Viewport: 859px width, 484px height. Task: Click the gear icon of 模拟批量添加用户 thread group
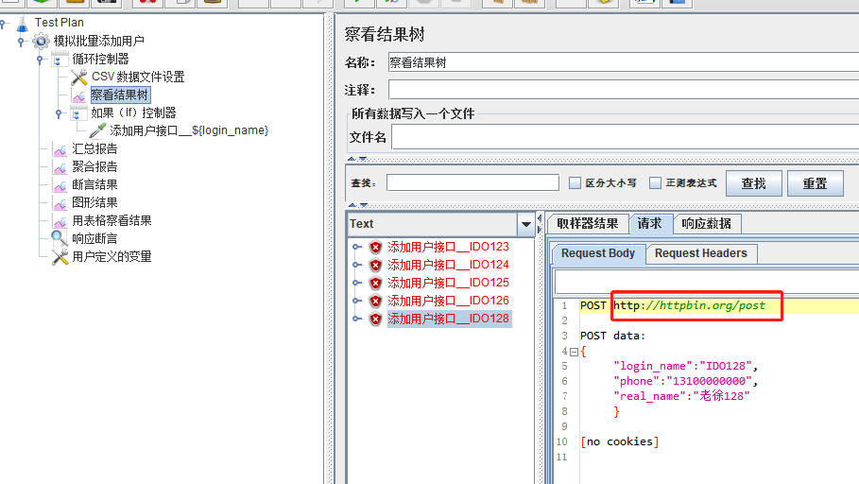(x=41, y=41)
